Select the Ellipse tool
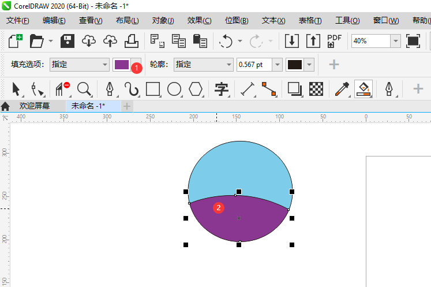The width and height of the screenshot is (431, 287). (x=174, y=89)
